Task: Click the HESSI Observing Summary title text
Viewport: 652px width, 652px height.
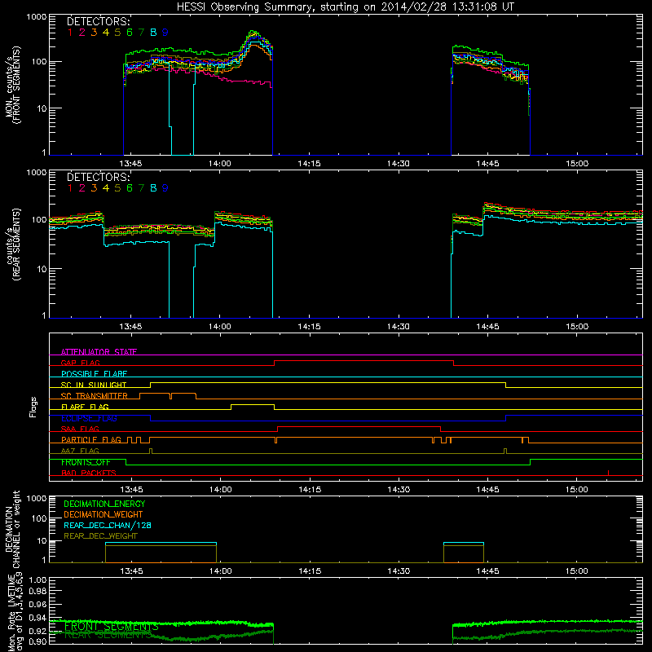Action: [x=345, y=7]
